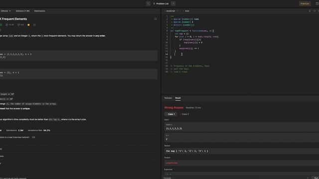The height and width of the screenshot is (179, 319).
Task: Expand the third collapsed section row
Action: (x=79, y=164)
